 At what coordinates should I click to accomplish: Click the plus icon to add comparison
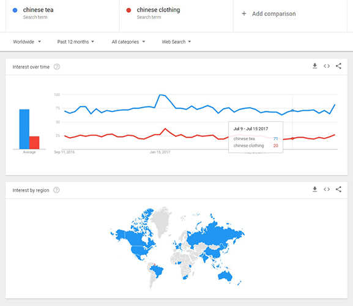(x=244, y=13)
